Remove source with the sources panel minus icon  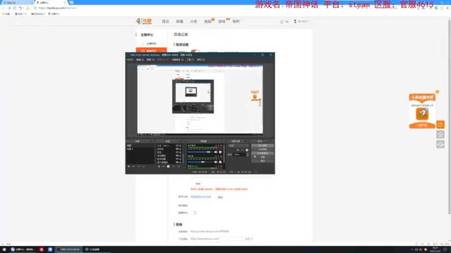pyautogui.click(x=163, y=166)
